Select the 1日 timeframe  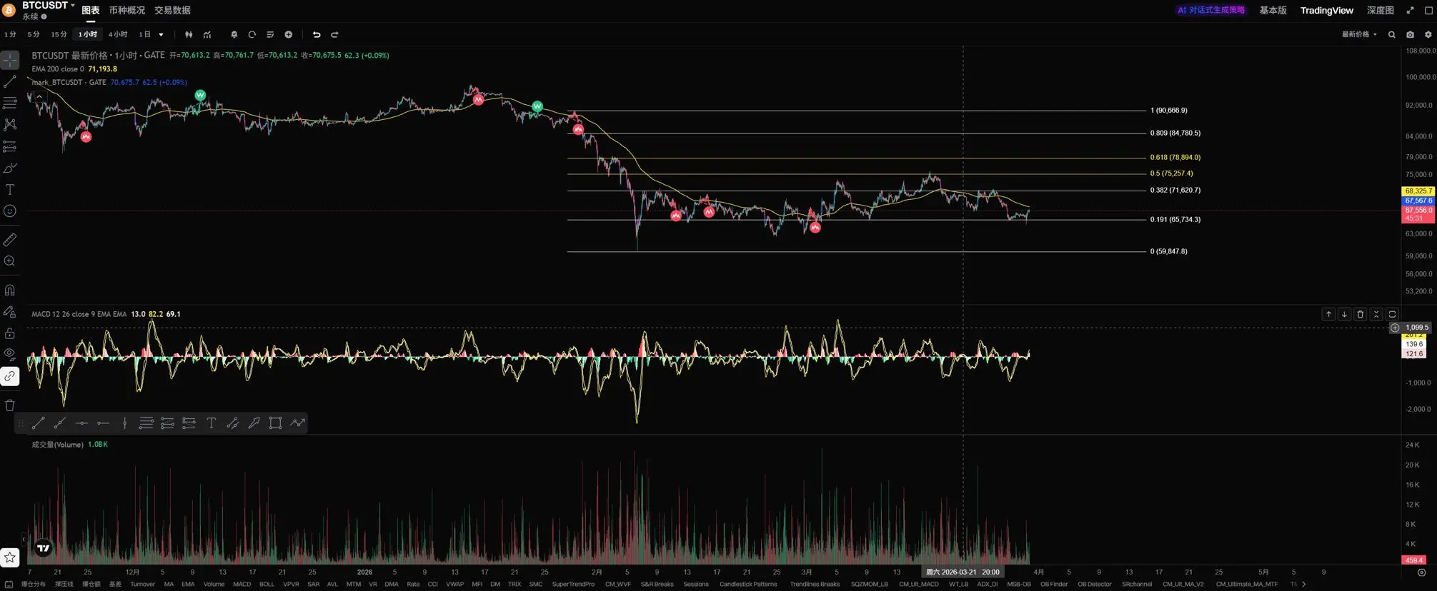pyautogui.click(x=145, y=34)
